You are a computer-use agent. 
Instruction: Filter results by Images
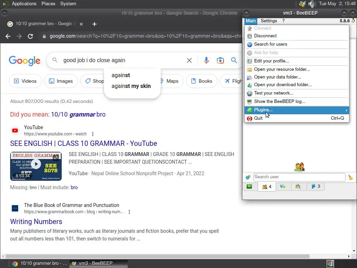pos(61,81)
